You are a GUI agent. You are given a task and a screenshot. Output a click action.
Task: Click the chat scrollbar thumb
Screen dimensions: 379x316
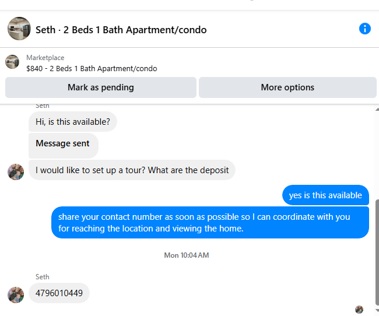[x=377, y=251]
